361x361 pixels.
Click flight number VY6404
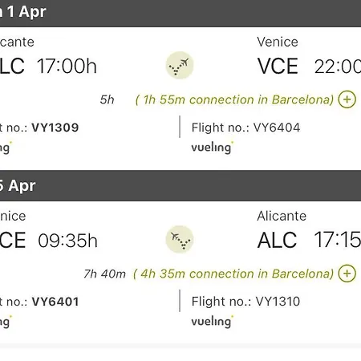pyautogui.click(x=277, y=128)
